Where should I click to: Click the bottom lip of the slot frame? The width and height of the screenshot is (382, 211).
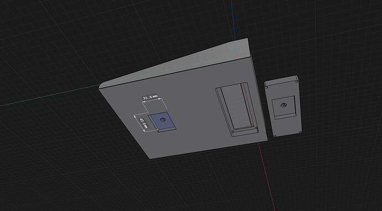click(245, 133)
